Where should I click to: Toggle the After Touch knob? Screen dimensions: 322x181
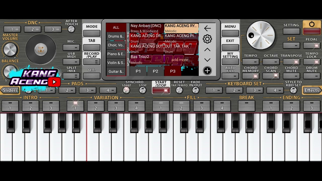tap(71, 29)
